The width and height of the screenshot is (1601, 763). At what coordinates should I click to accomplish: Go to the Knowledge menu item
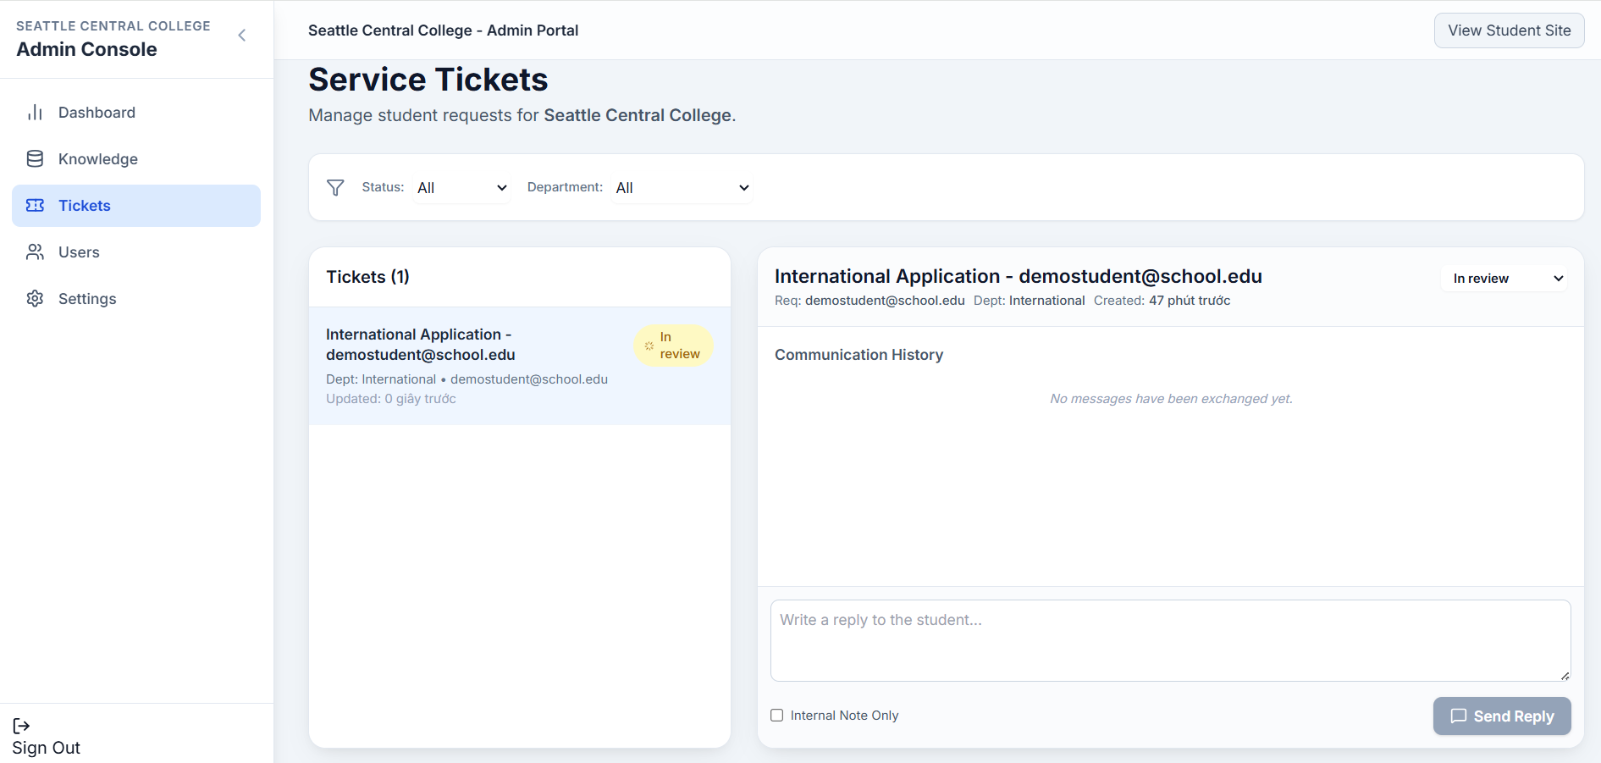[x=97, y=159]
